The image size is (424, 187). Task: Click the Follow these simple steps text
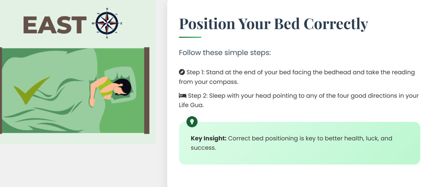tap(225, 52)
